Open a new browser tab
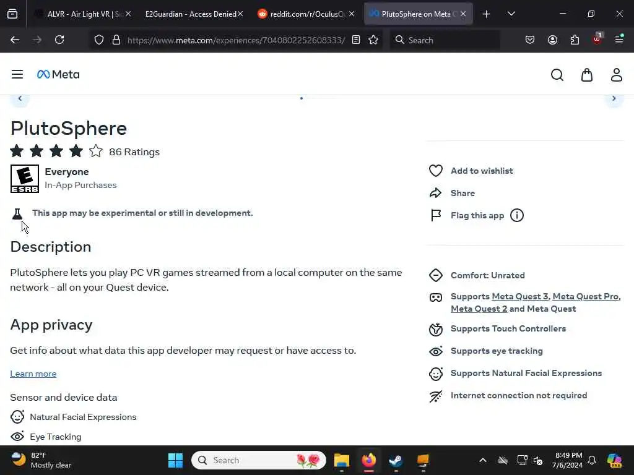 [487, 14]
